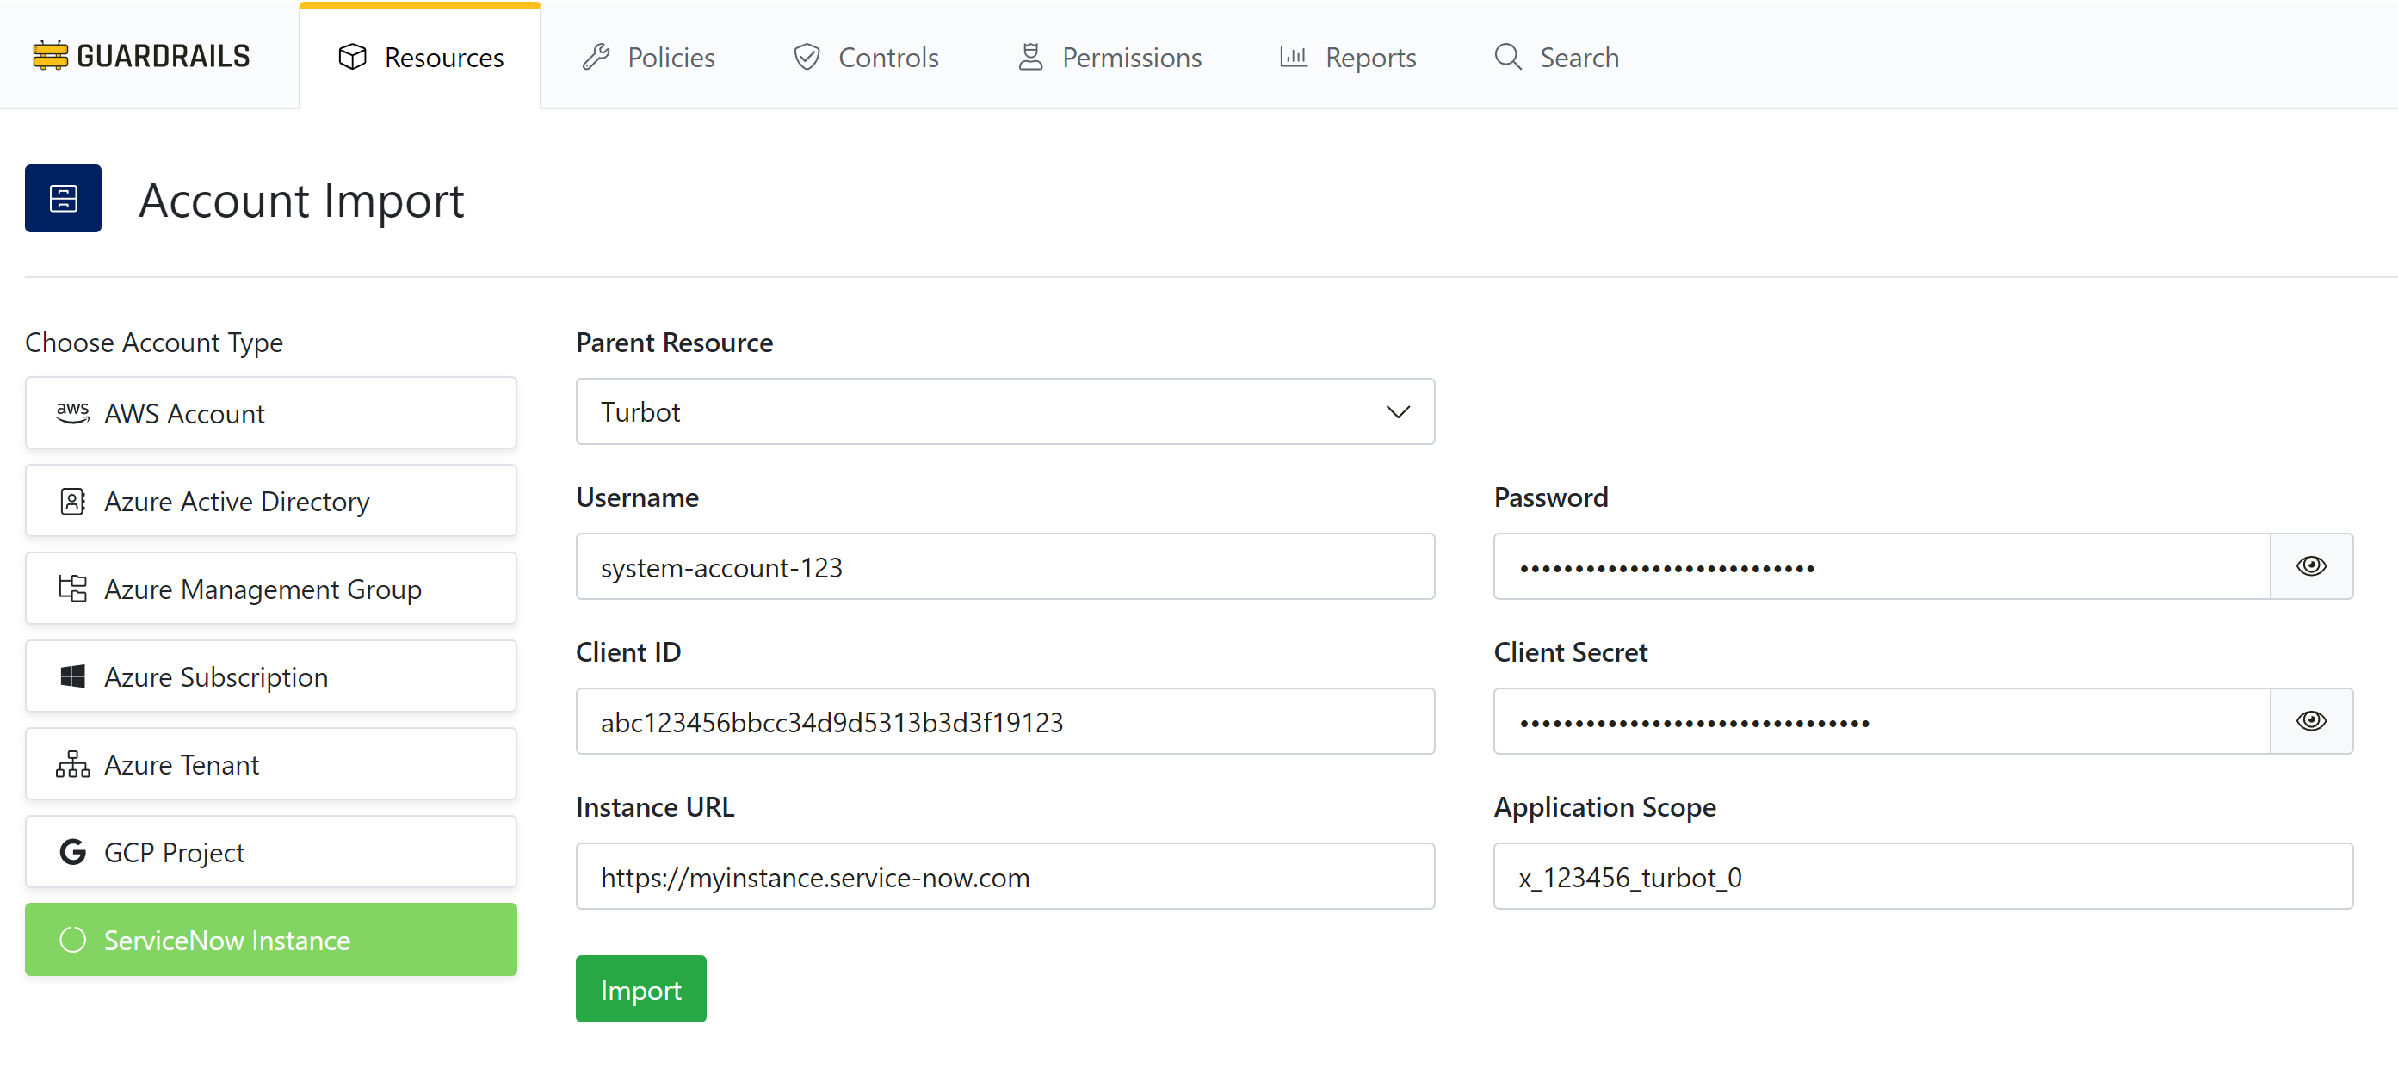Click the Azure Active Directory contact icon
This screenshot has width=2398, height=1074.
72,501
